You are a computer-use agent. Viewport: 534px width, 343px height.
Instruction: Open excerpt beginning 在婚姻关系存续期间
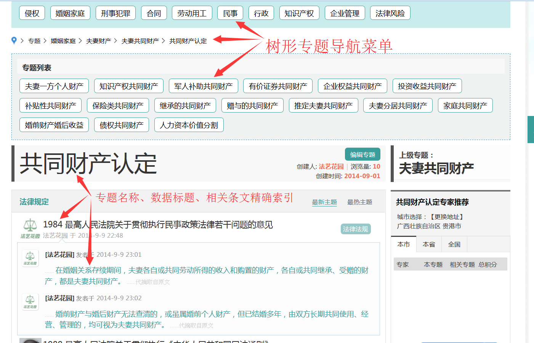[x=207, y=276]
